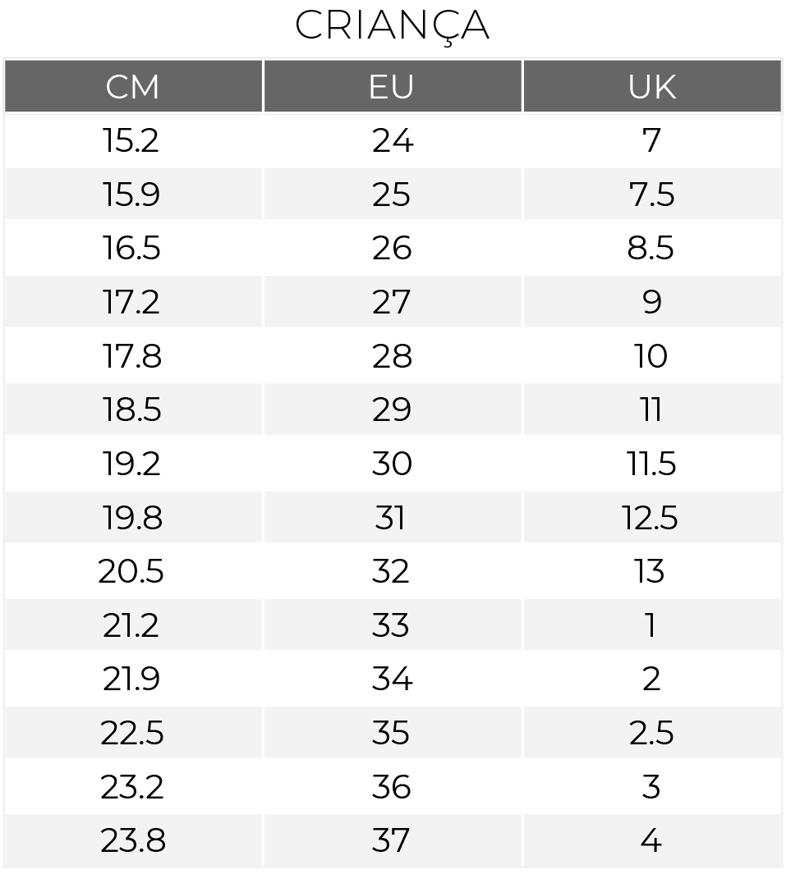
Task: Click EU size 37 cell
Action: click(392, 840)
